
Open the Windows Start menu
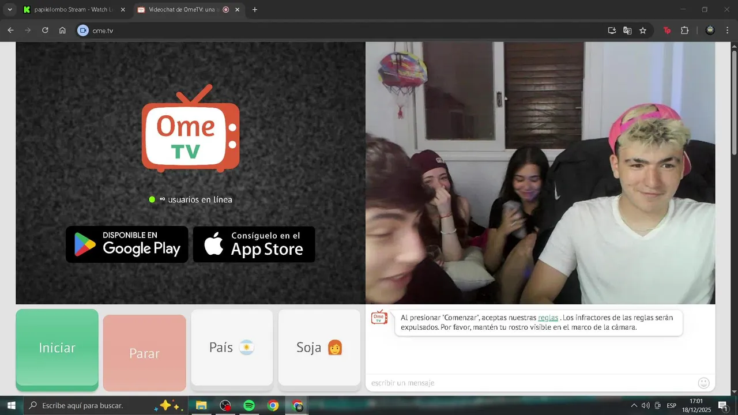pos(11,406)
